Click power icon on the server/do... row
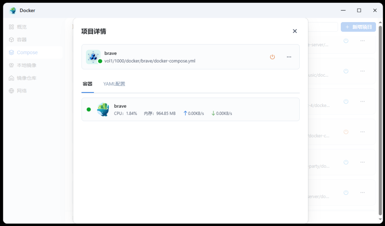385x226 pixels. 346,192
